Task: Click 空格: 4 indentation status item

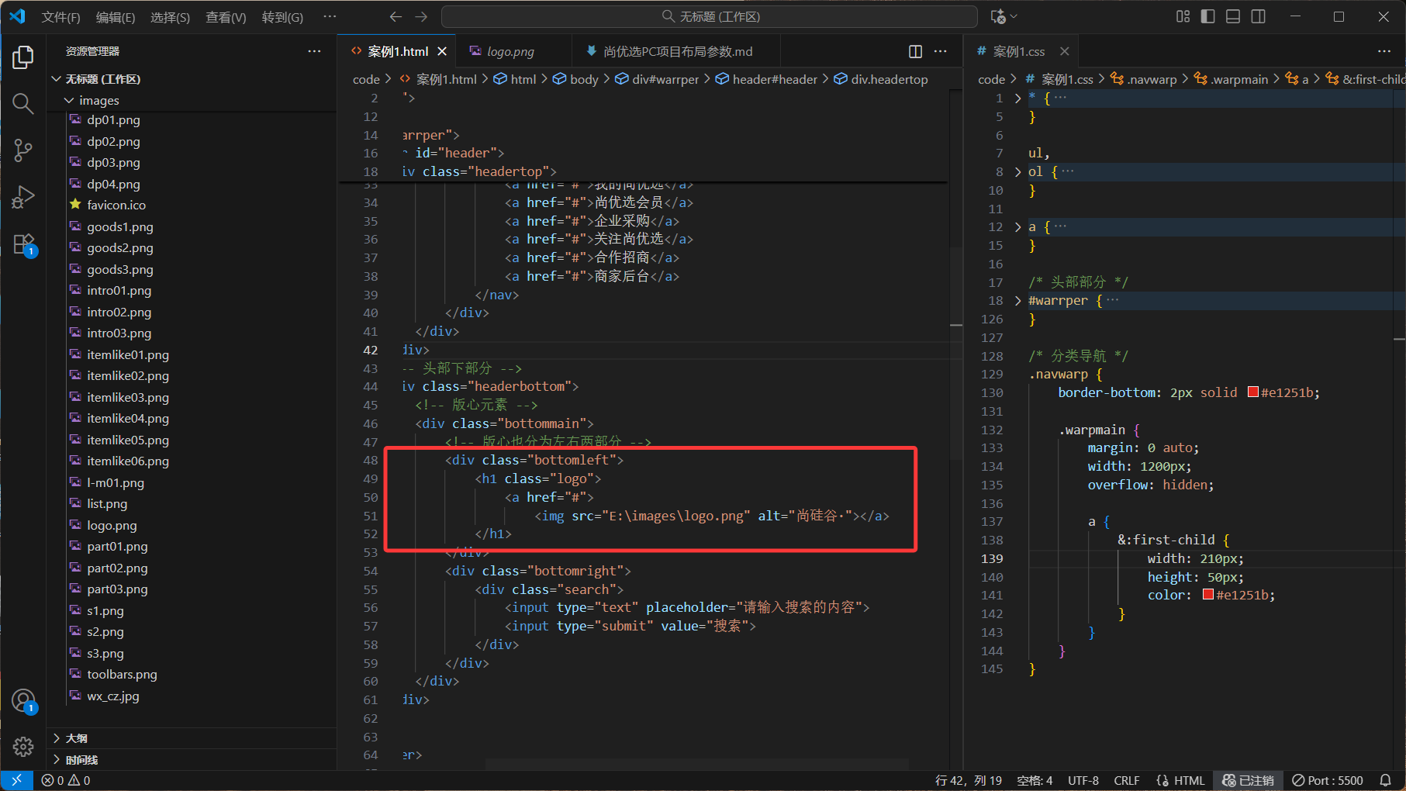Action: [1035, 780]
